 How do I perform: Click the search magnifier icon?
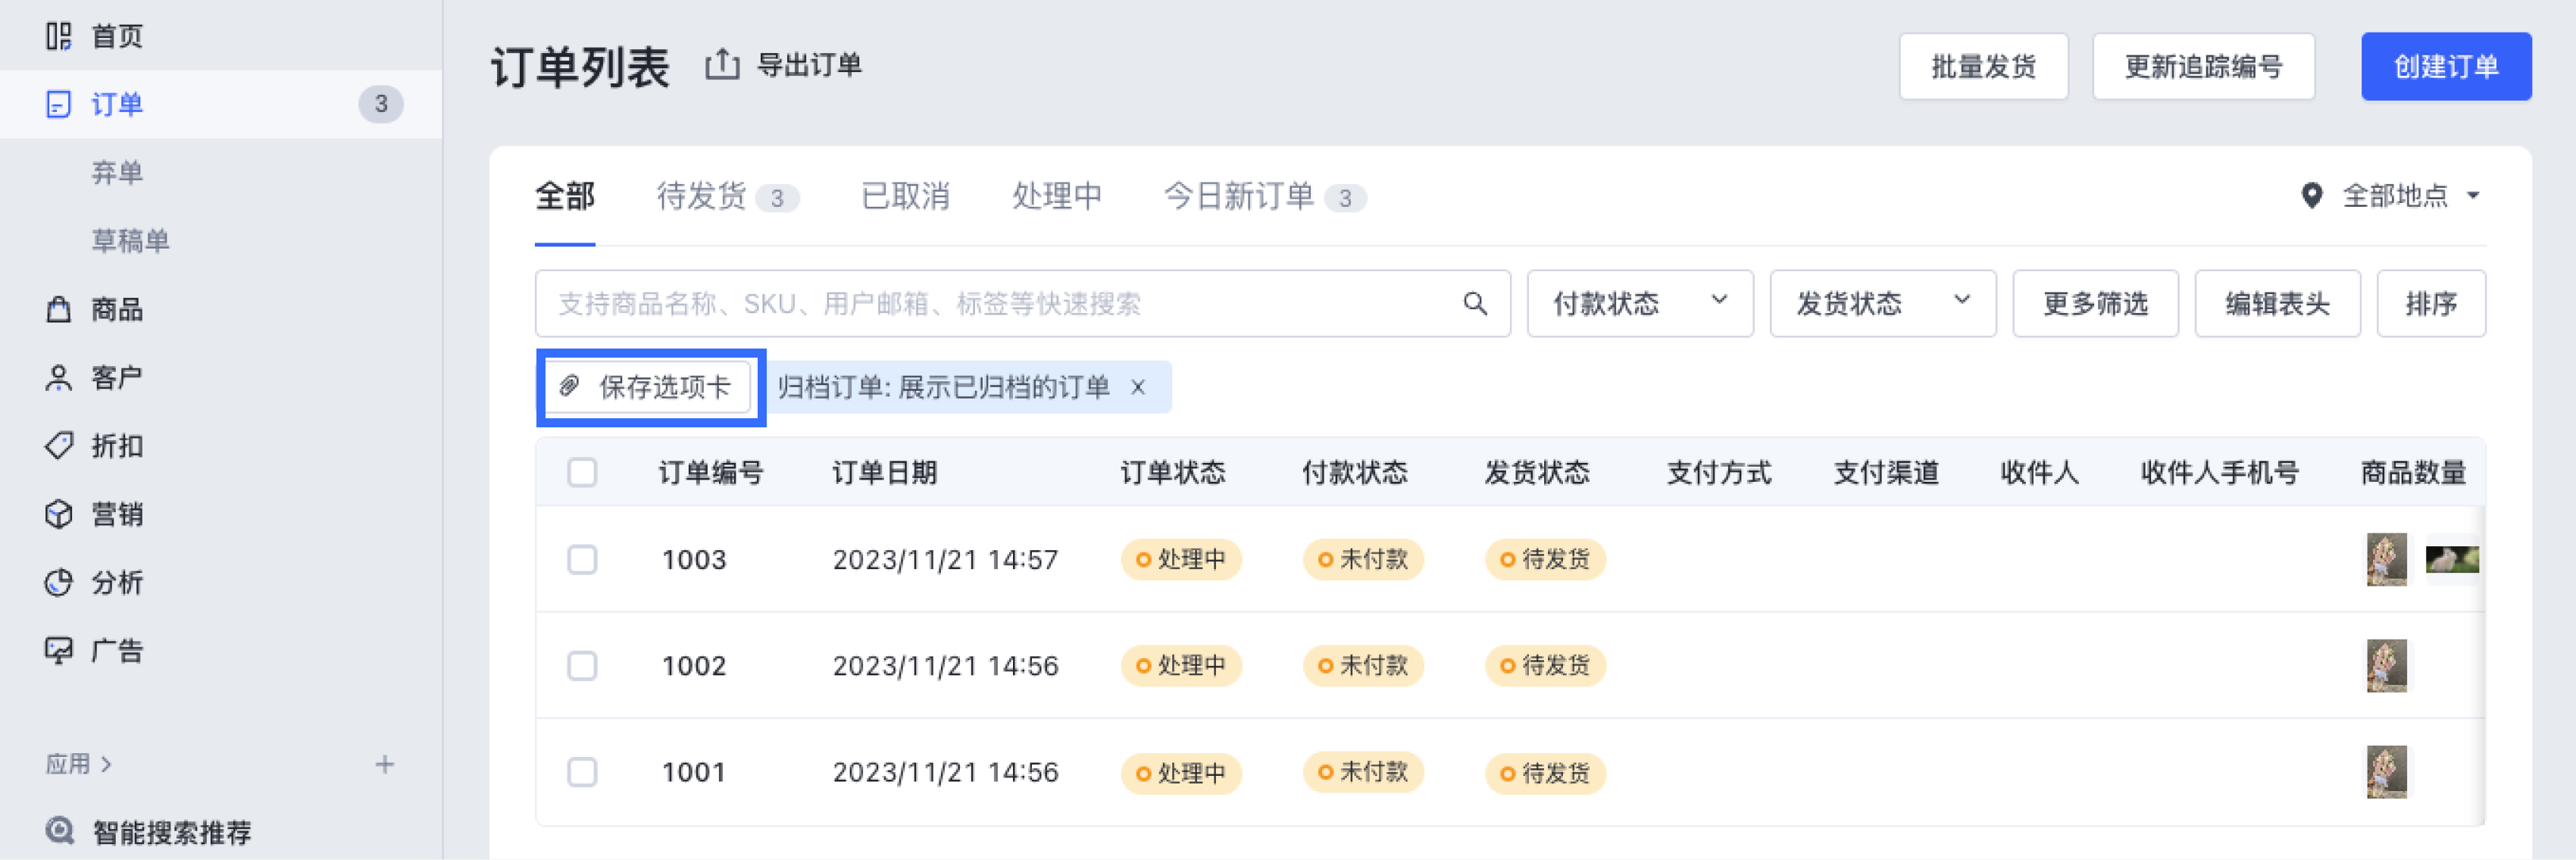point(1475,303)
